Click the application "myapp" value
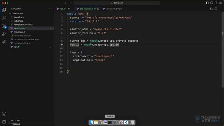 99,60
